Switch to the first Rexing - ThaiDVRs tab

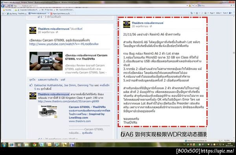17,13
